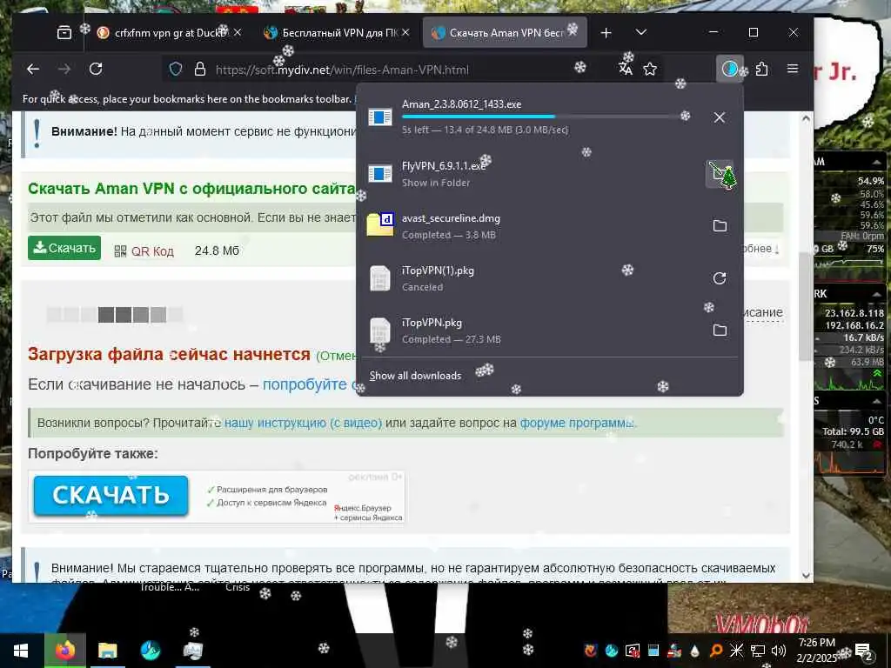
Task: Retry the canceled iTopVPN(1).pkg download
Action: coord(720,277)
